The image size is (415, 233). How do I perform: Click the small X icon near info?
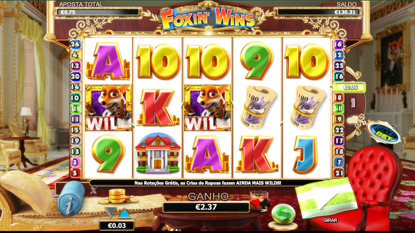[x=93, y=190]
